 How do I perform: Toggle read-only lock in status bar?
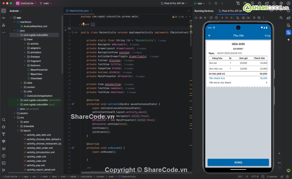click(x=282, y=177)
